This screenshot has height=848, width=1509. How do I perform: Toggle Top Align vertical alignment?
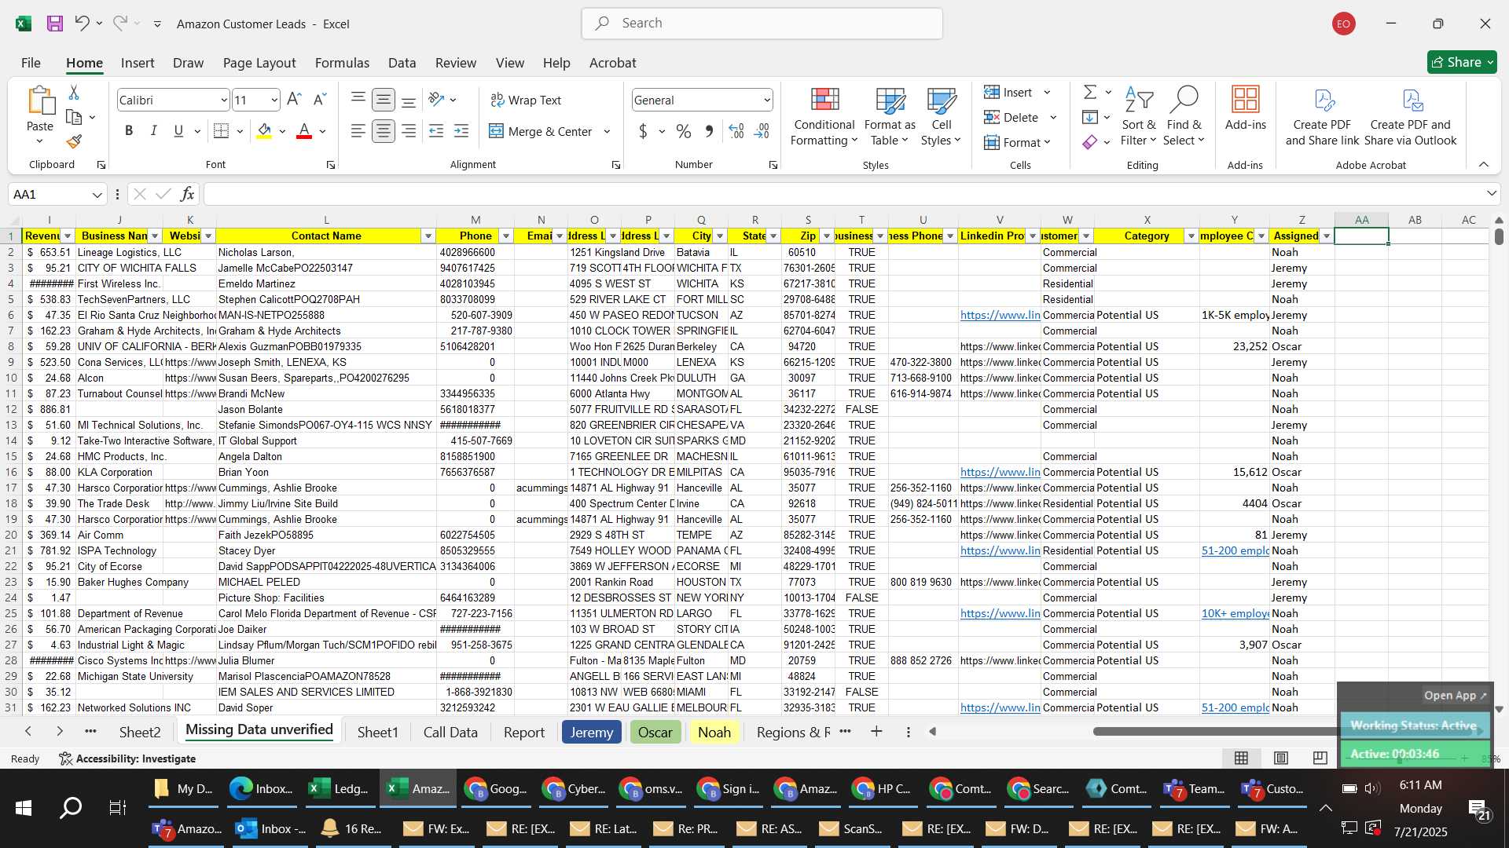coord(358,100)
